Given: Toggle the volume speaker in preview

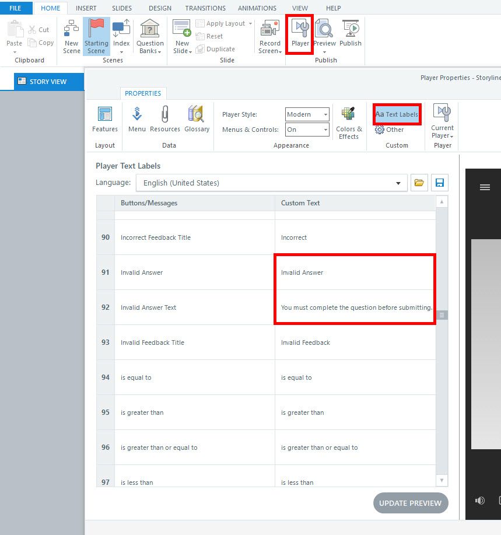Looking at the screenshot, I should pyautogui.click(x=479, y=501).
